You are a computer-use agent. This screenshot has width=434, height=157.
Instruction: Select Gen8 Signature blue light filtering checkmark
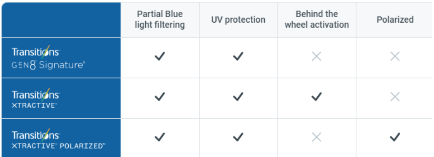click(160, 56)
